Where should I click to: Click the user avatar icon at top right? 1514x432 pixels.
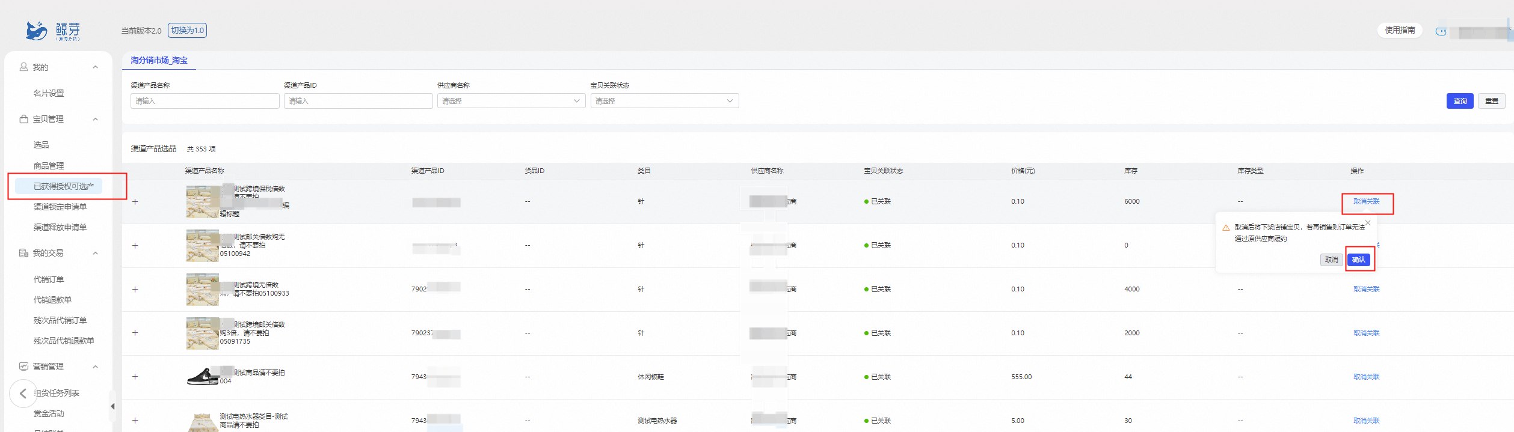click(1441, 31)
